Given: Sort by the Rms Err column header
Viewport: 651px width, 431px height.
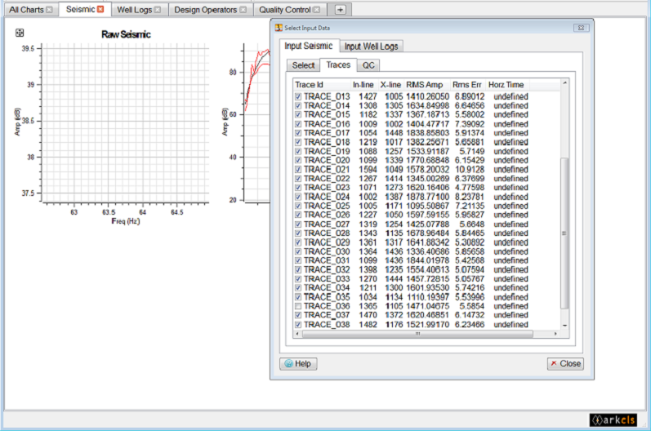Looking at the screenshot, I should (x=467, y=85).
